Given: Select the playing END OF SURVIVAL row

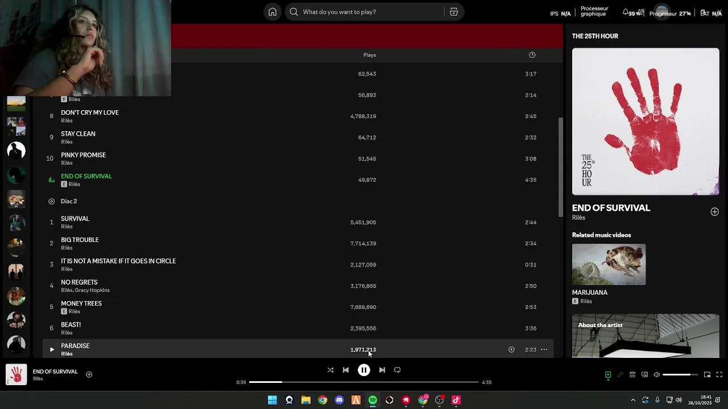Looking at the screenshot, I should coord(299,180).
